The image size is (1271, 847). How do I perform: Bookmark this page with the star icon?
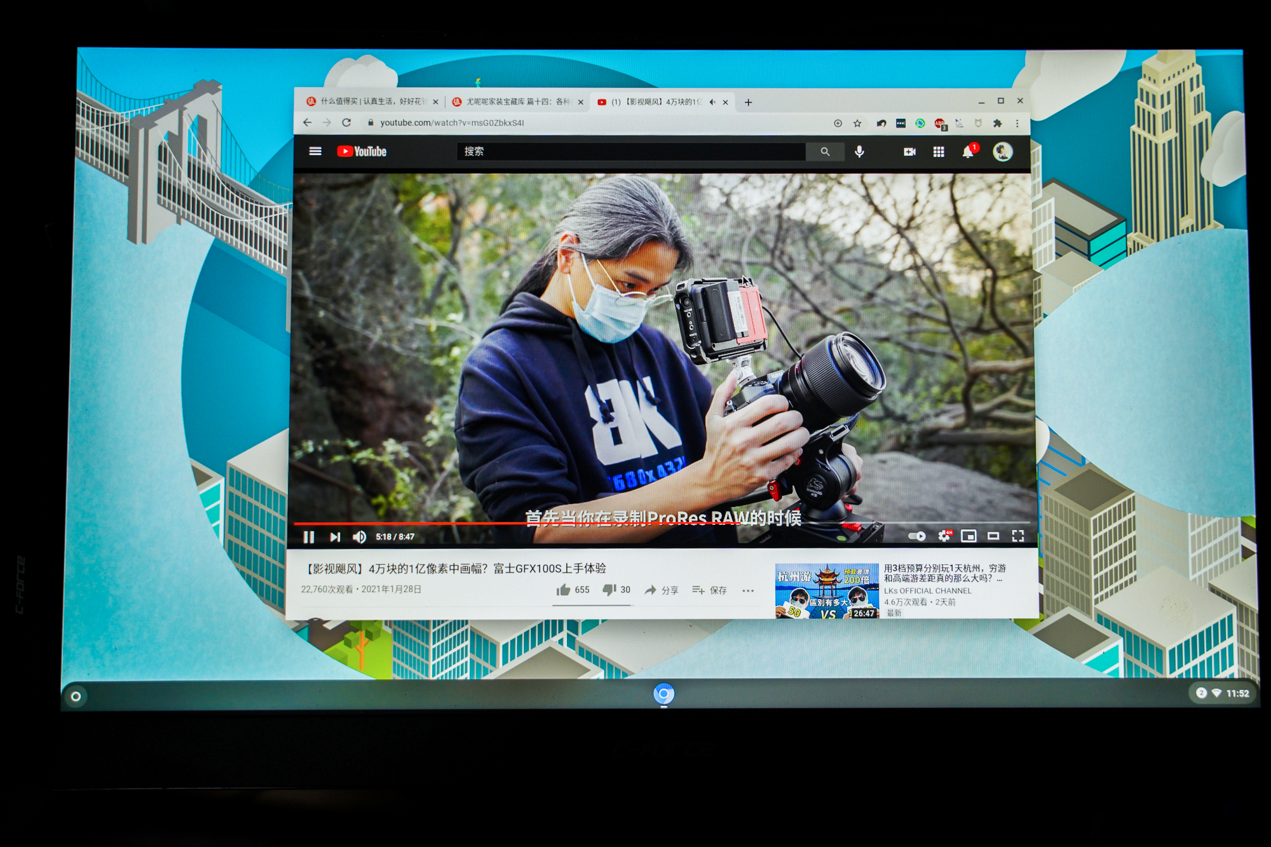[x=857, y=123]
